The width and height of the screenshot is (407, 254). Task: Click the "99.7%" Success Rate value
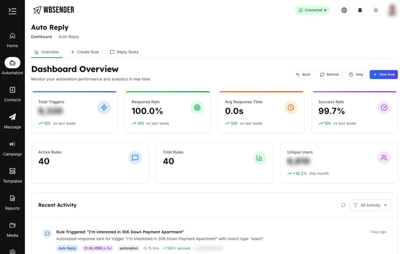pos(332,111)
